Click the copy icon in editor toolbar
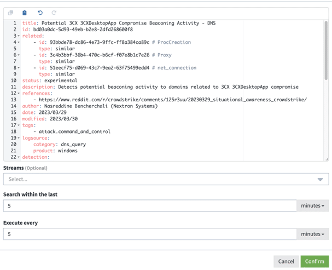The height and width of the screenshot is (270, 332). pyautogui.click(x=10, y=13)
